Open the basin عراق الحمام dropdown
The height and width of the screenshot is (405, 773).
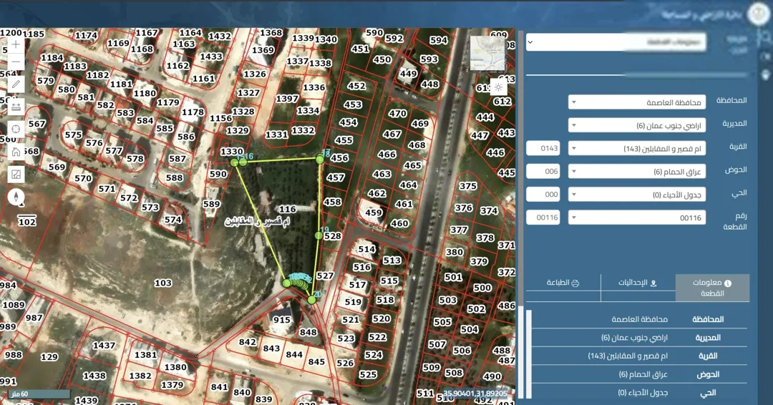click(x=637, y=172)
